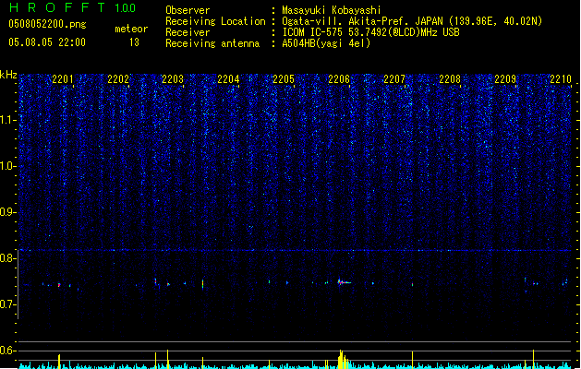Click the 'meteor' label

[x=131, y=29]
